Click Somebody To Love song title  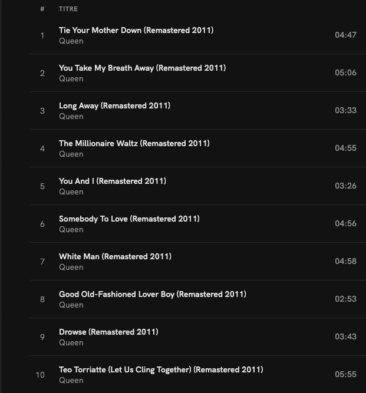(x=129, y=219)
